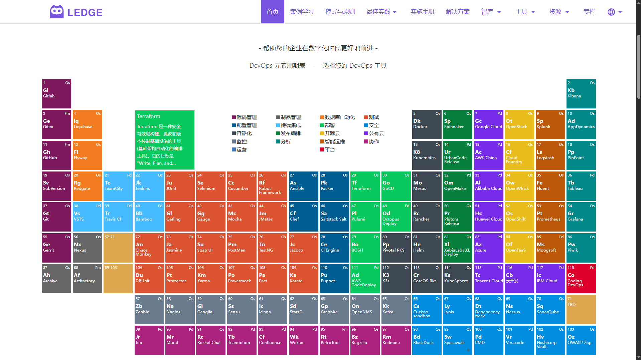Select the 配置管理 legend label
The width and height of the screenshot is (641, 360).
(247, 125)
